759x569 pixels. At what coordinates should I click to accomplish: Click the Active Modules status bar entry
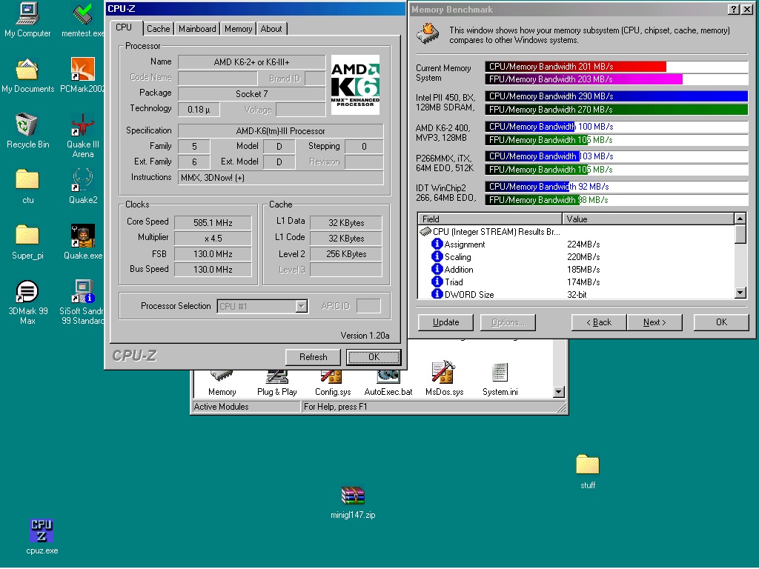point(246,407)
